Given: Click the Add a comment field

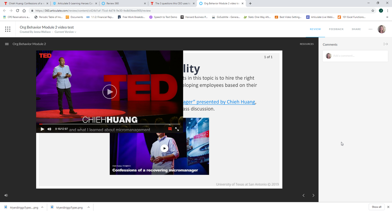Looking at the screenshot, I should click(x=355, y=56).
